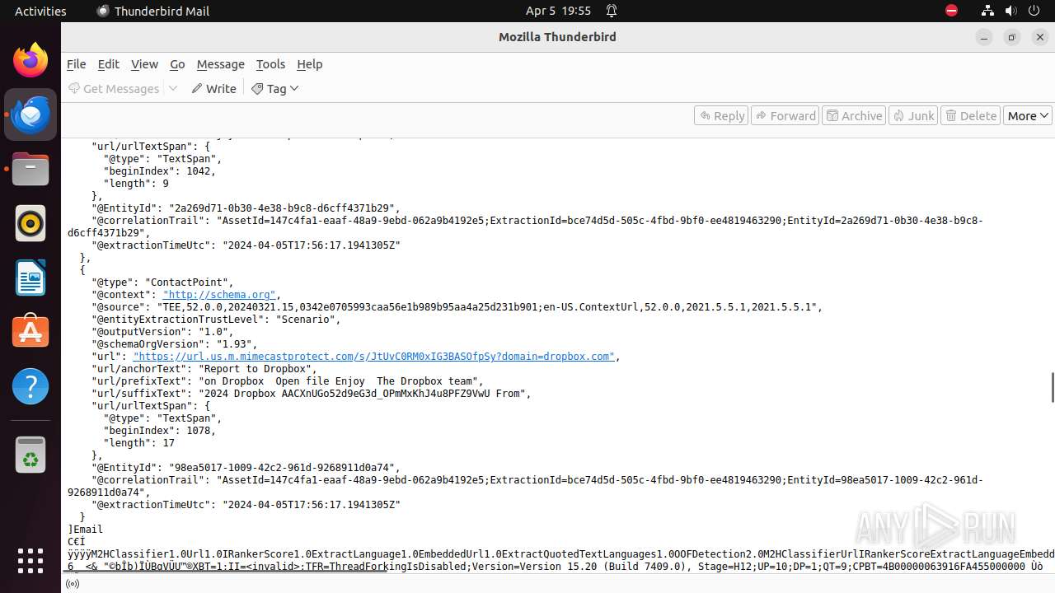
Task: Open the Files app in the dock
Action: pyautogui.click(x=30, y=169)
